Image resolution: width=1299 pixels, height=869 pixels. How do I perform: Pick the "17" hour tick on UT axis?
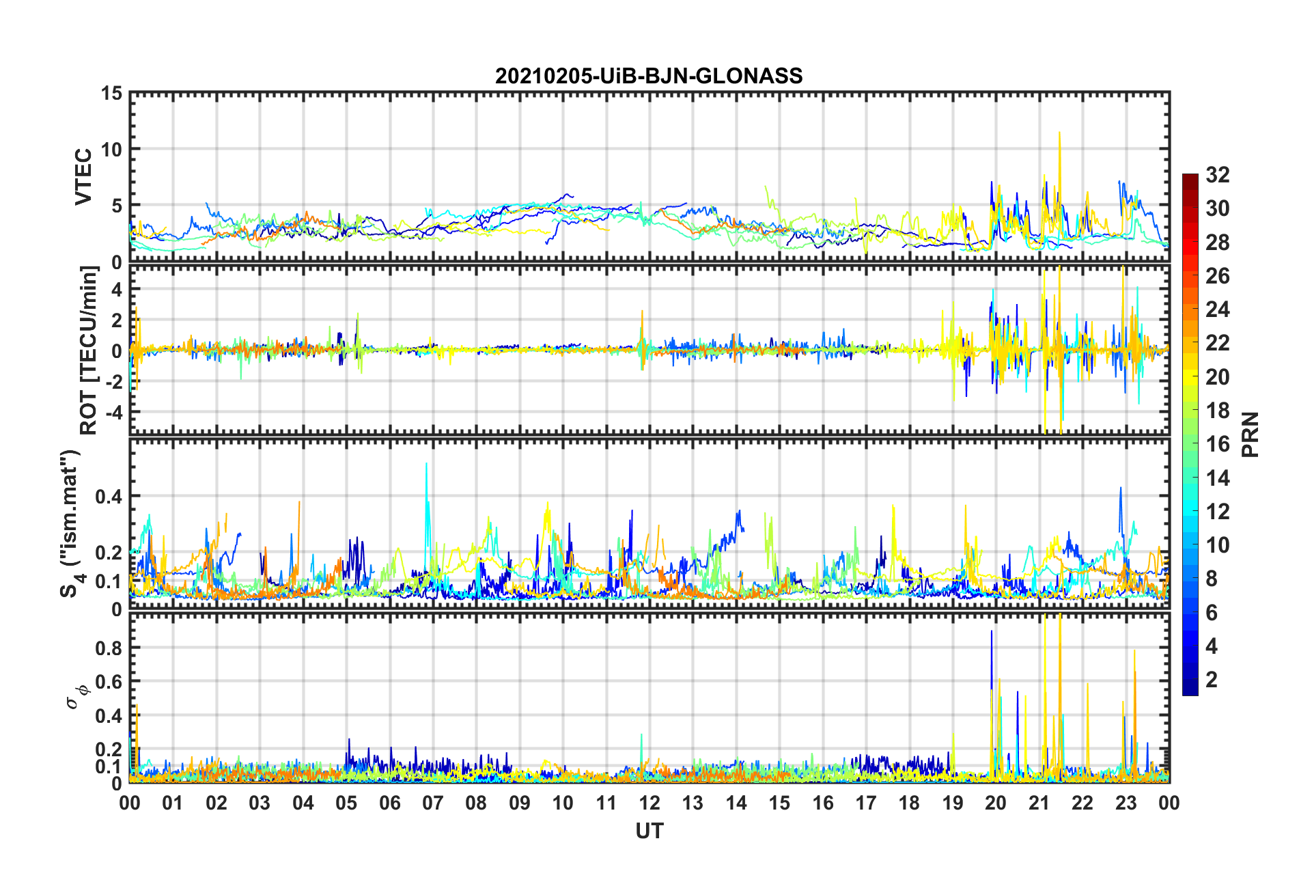click(x=866, y=803)
